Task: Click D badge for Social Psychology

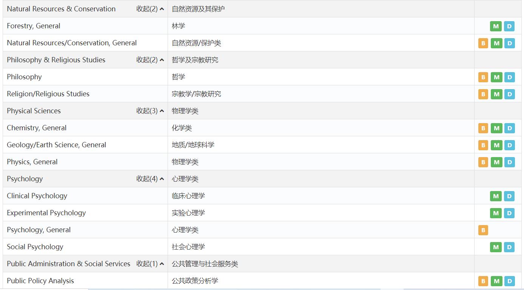Action: point(509,247)
